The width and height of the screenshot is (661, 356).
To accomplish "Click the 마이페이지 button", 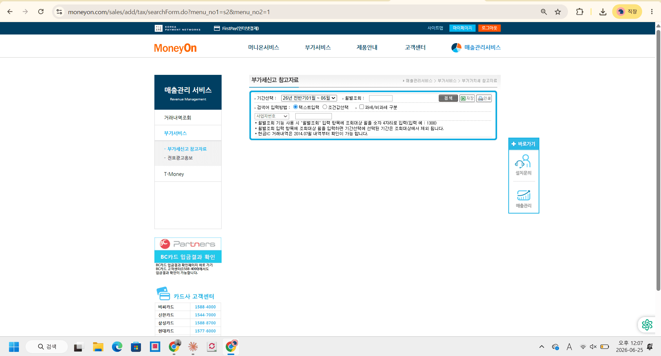I will click(462, 28).
